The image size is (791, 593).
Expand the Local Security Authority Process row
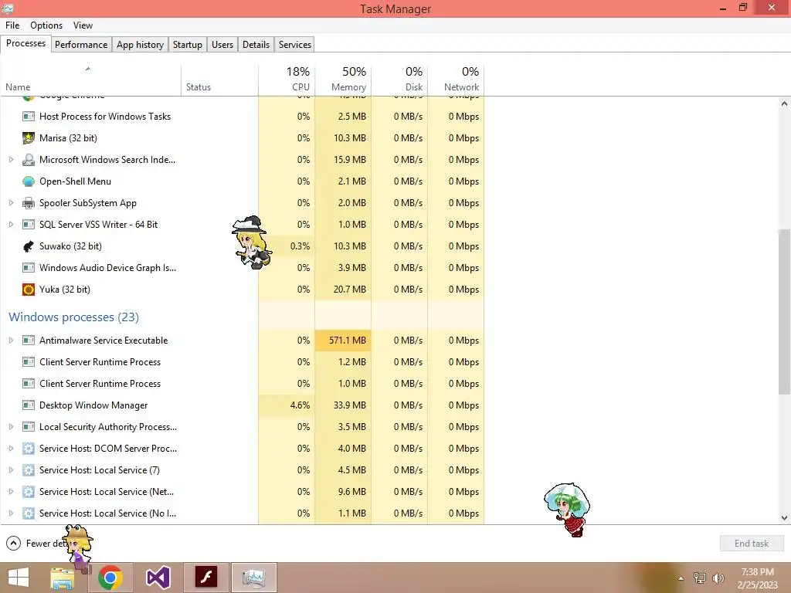click(11, 426)
